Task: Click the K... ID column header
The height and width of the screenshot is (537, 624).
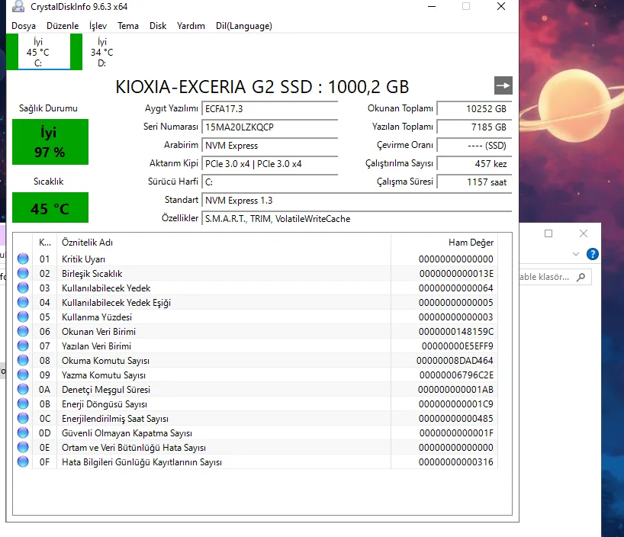Action: [x=44, y=243]
